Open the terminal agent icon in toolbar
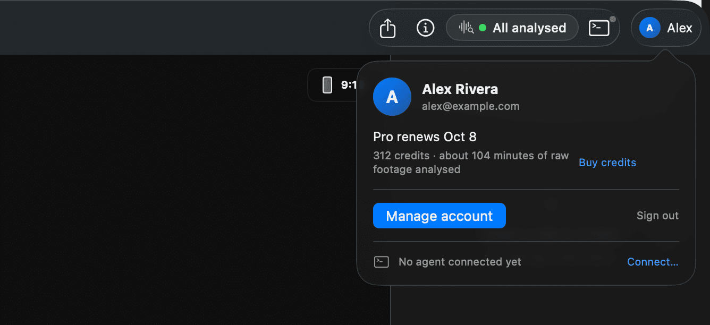 point(599,28)
